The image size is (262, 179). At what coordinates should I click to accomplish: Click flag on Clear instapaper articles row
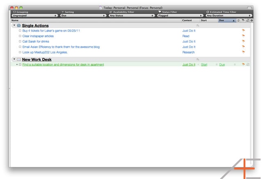(243, 36)
